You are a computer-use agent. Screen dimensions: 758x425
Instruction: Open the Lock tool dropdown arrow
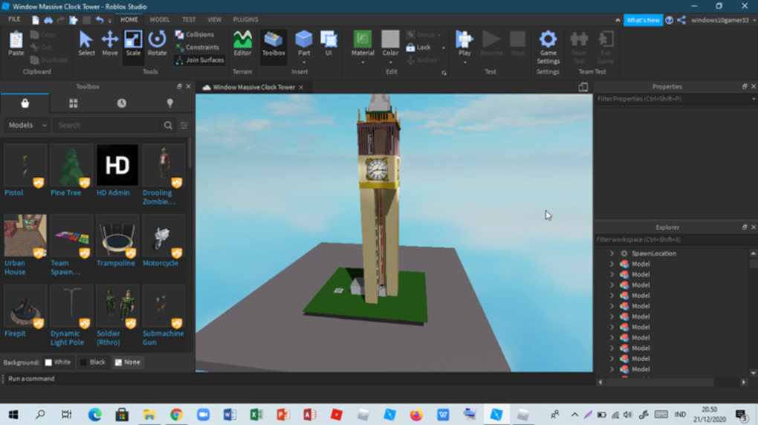[x=444, y=48]
